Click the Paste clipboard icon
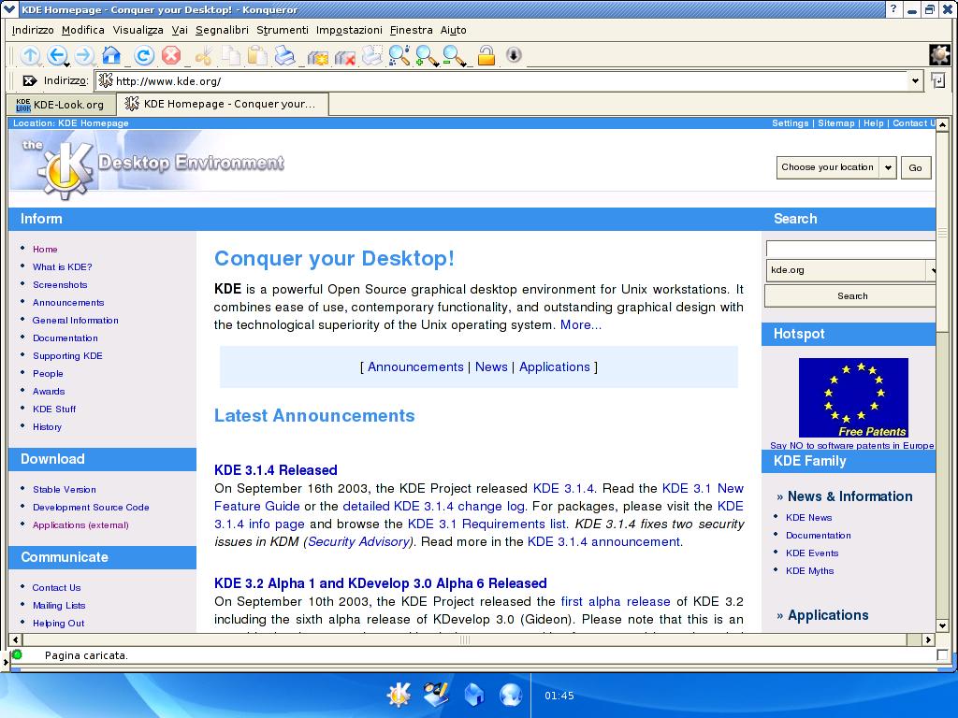This screenshot has height=718, width=958. pos(258,55)
